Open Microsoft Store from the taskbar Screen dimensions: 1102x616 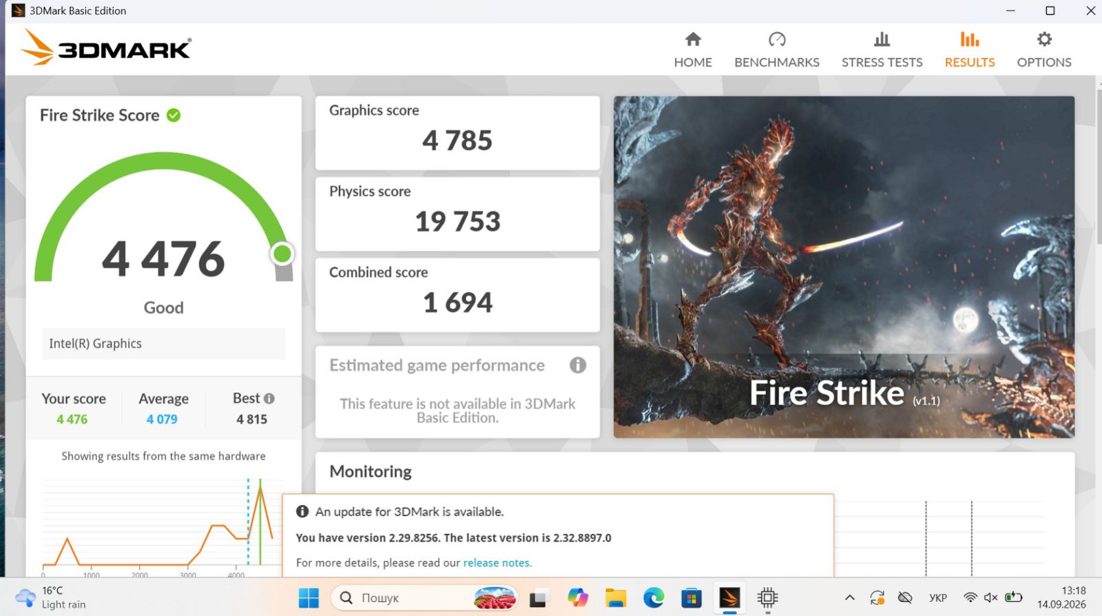point(692,597)
